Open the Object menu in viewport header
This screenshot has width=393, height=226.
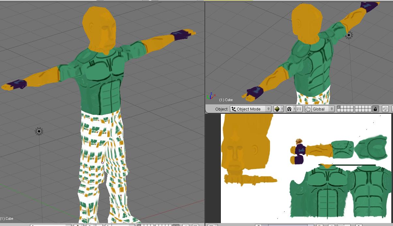click(x=221, y=109)
